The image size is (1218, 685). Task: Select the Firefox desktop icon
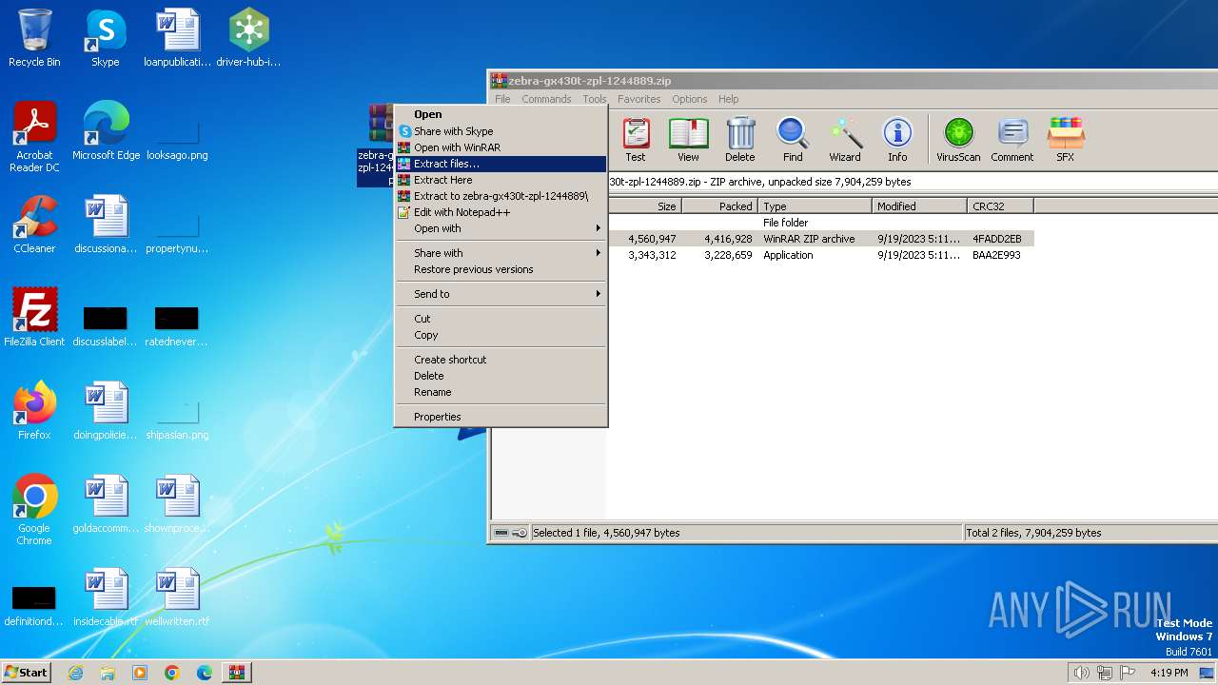click(34, 411)
